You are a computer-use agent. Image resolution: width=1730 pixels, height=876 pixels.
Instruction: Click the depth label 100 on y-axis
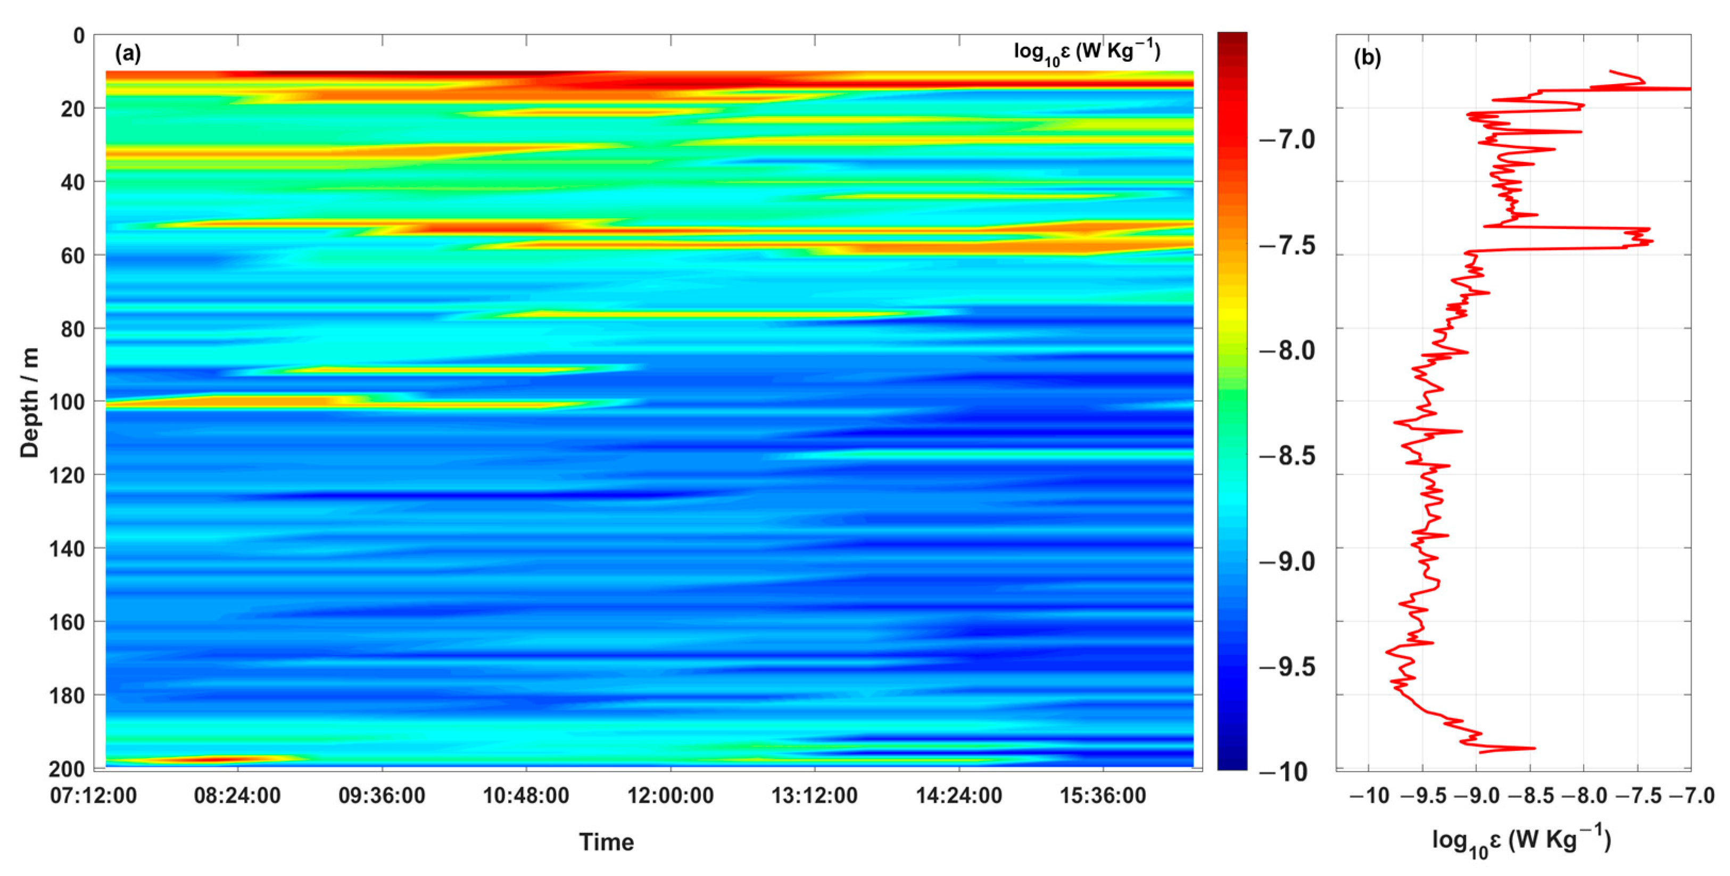(x=67, y=402)
